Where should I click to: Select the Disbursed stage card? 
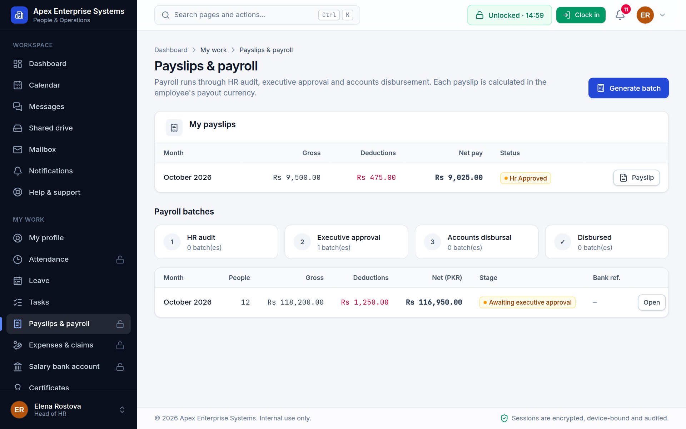607,242
